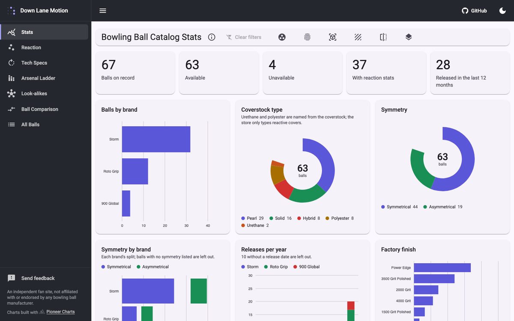Click the 4 Unavailable card

tap(302, 73)
